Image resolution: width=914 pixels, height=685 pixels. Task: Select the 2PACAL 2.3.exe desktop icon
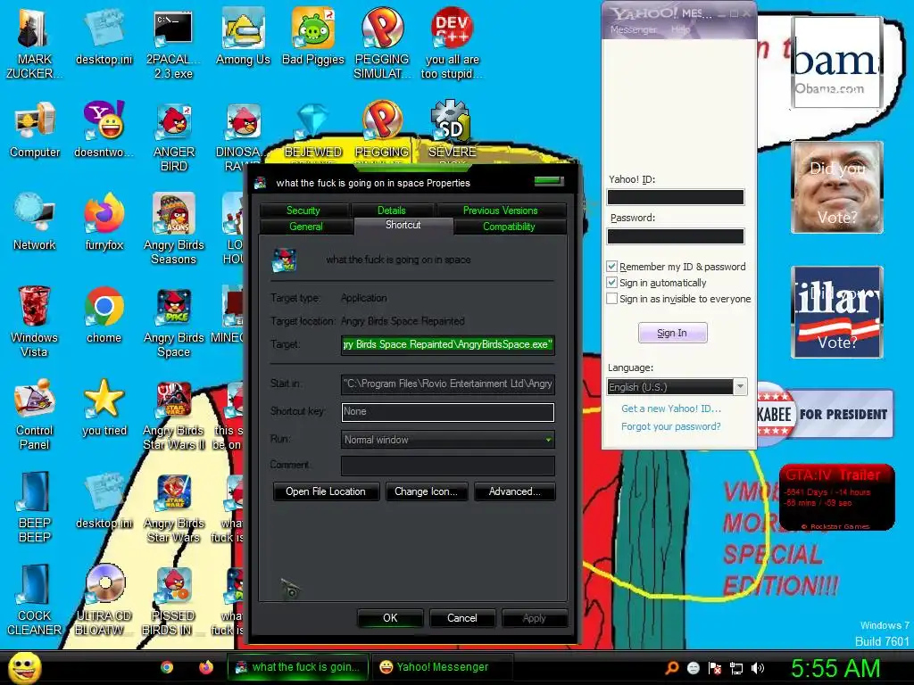pos(173,44)
